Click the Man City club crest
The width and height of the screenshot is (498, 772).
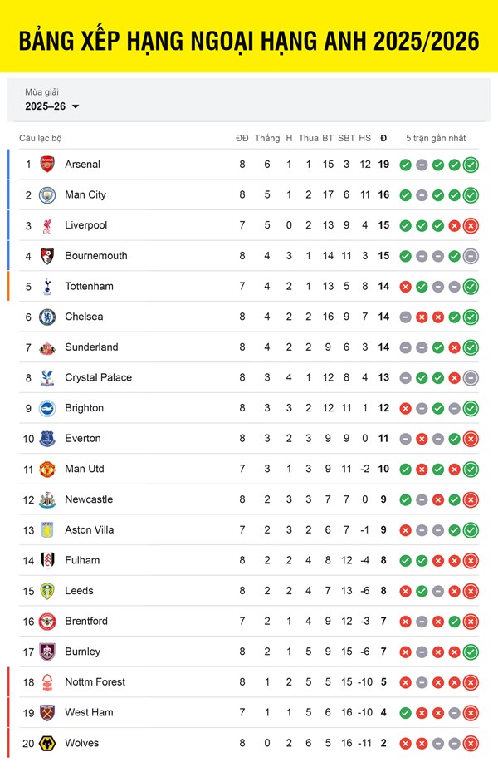click(x=47, y=195)
